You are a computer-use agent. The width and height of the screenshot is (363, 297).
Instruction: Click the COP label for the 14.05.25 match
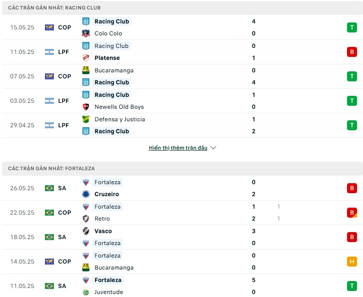tap(64, 262)
